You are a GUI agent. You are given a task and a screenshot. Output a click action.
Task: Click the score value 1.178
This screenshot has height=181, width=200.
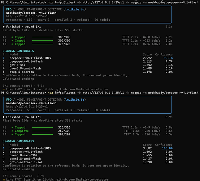click(147, 72)
